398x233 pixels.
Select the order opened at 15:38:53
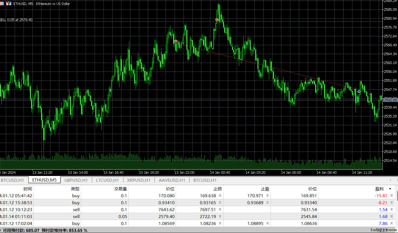coord(198,203)
